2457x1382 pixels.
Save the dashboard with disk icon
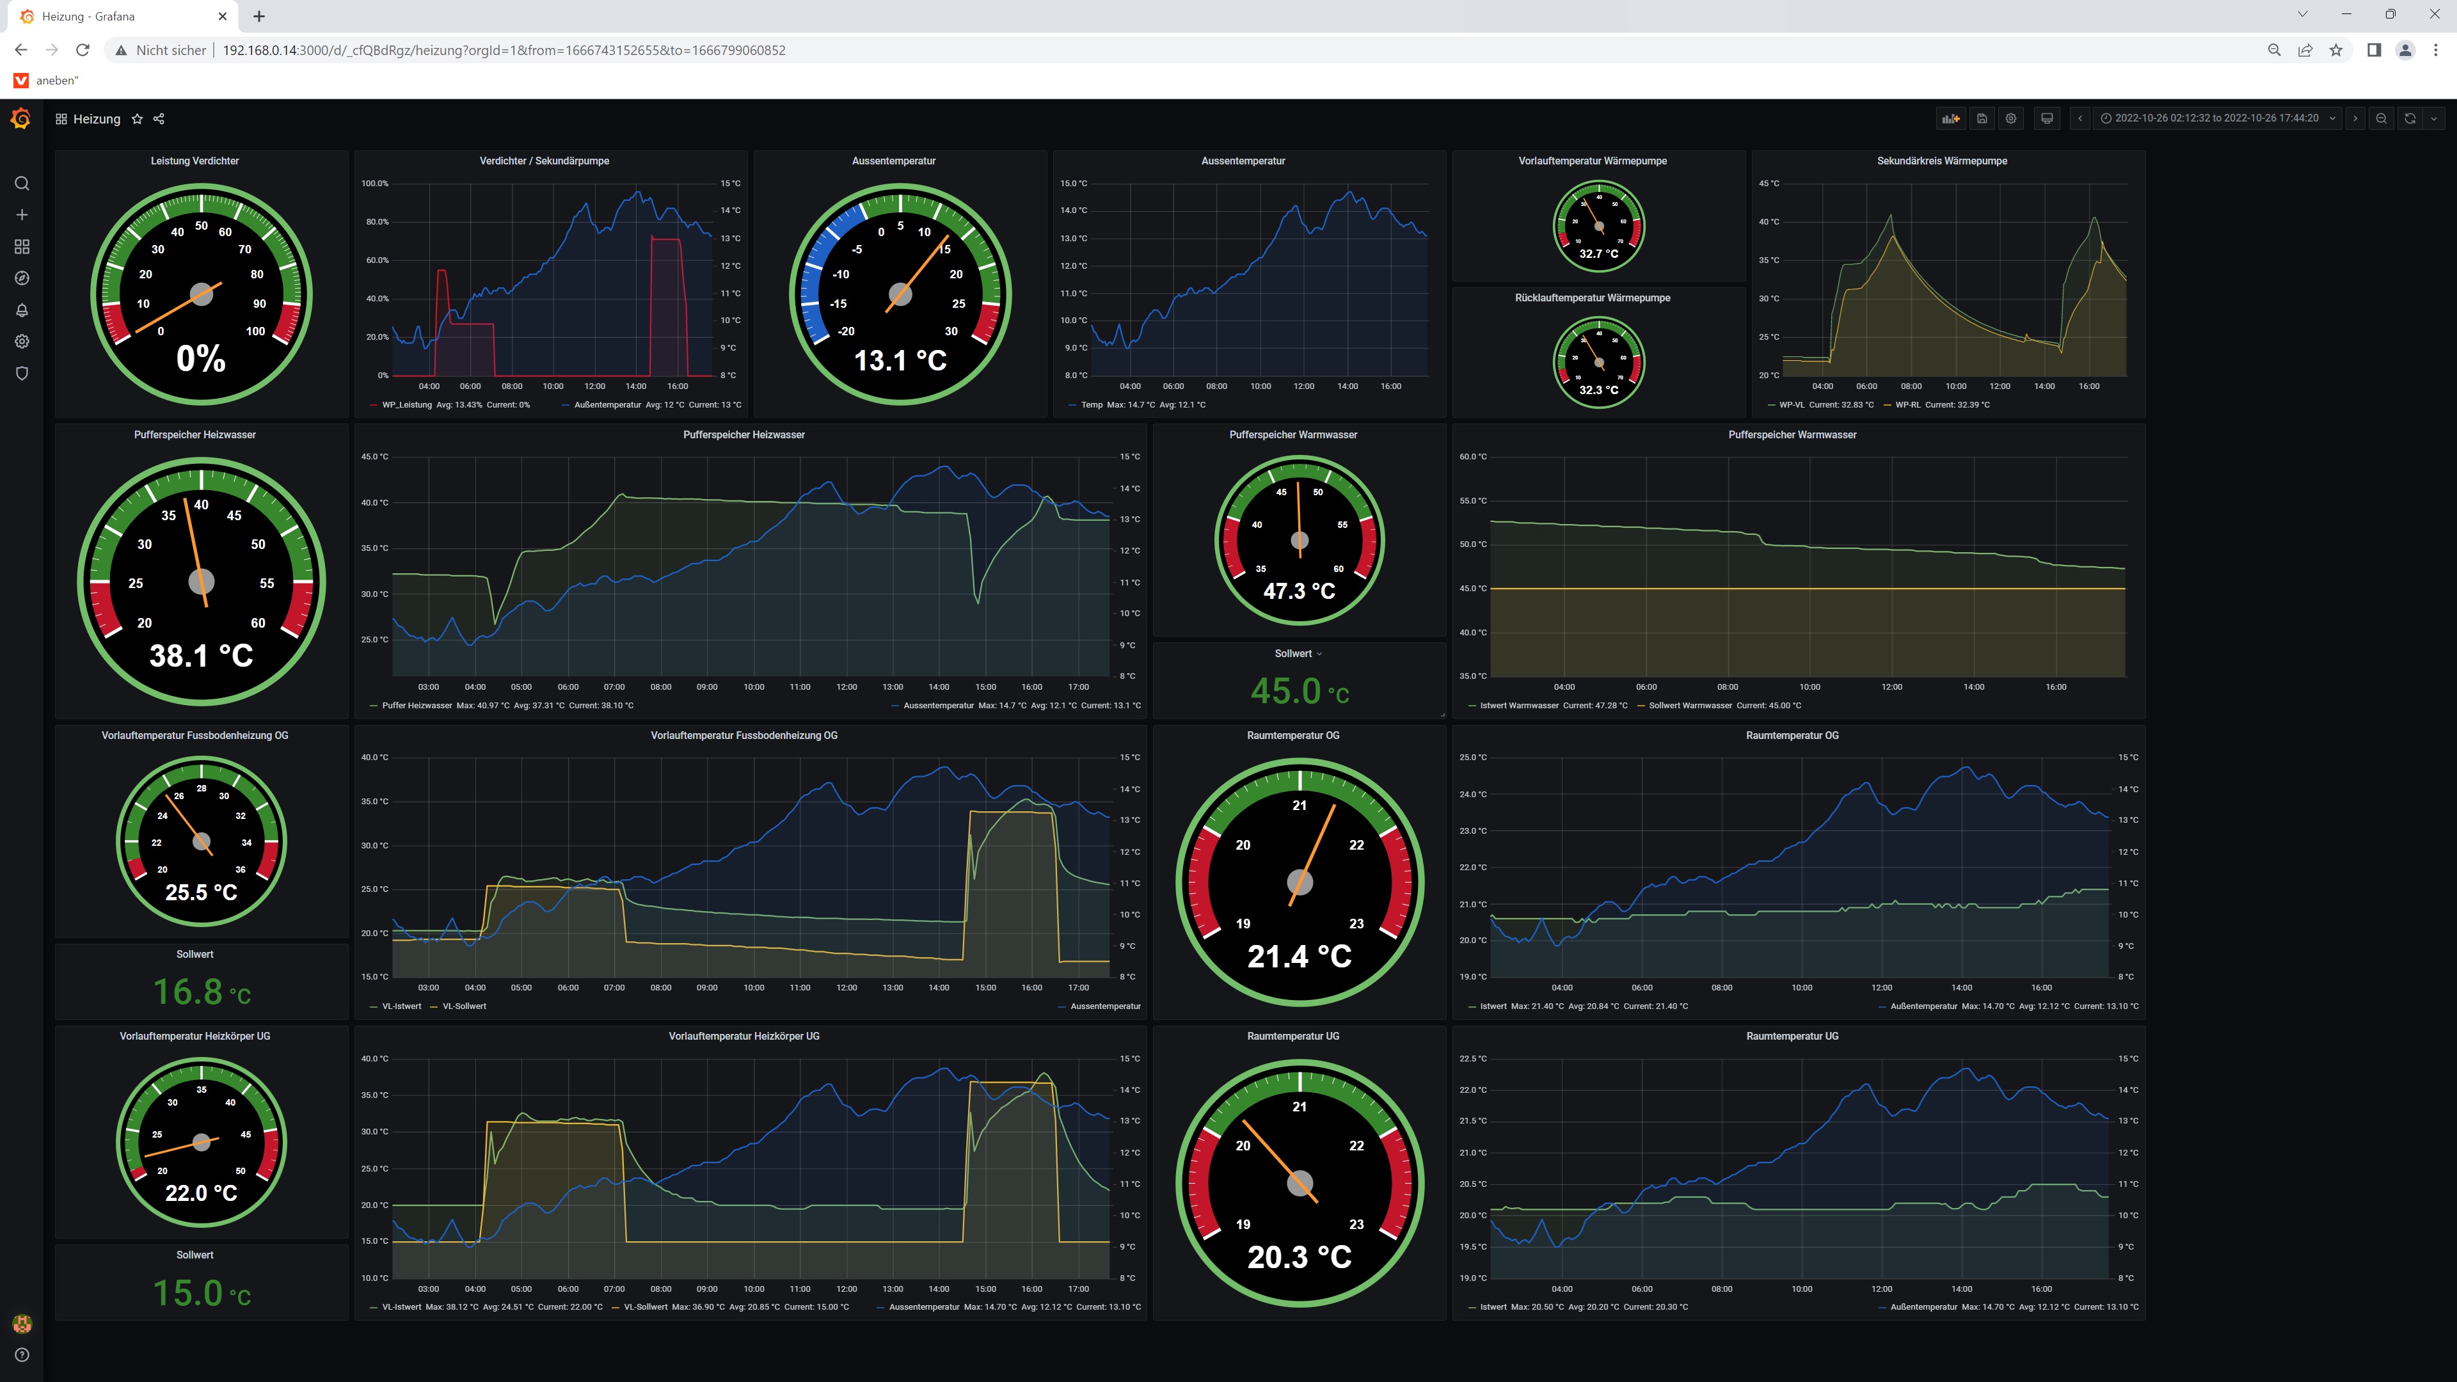1982,118
